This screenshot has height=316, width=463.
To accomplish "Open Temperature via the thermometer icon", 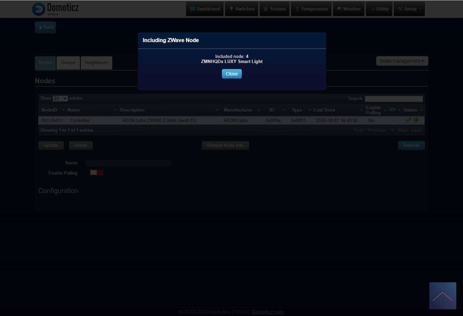I will pyautogui.click(x=297, y=9).
